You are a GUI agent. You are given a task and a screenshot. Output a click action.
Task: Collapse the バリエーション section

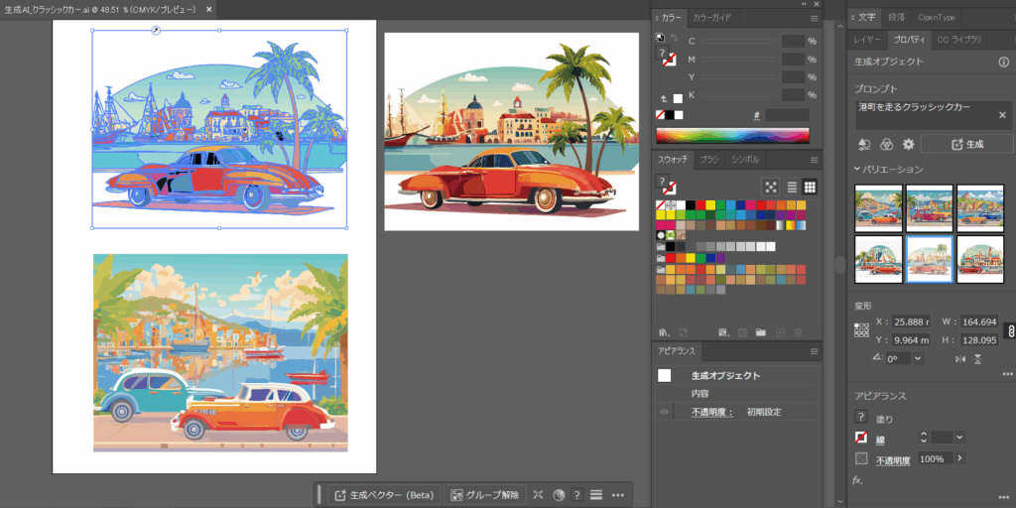[858, 170]
